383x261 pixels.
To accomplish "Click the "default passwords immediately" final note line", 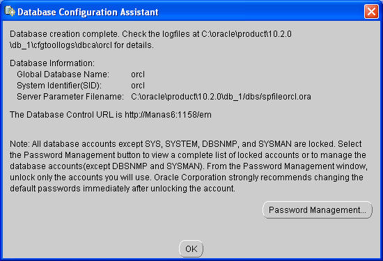I will point(123,189).
